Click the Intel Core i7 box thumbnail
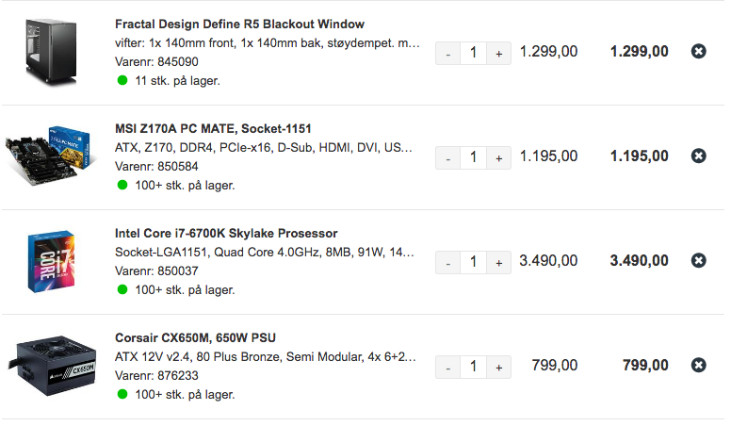Image resolution: width=731 pixels, height=426 pixels. click(51, 261)
